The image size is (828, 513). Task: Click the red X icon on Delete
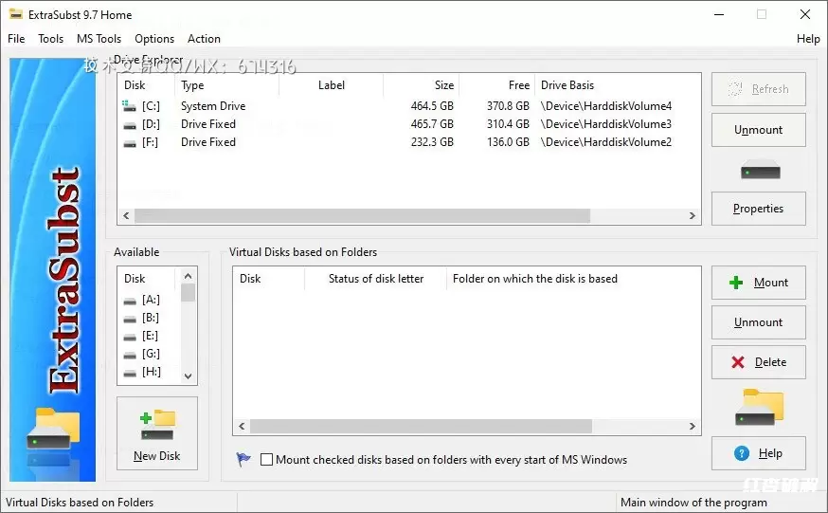click(x=738, y=362)
